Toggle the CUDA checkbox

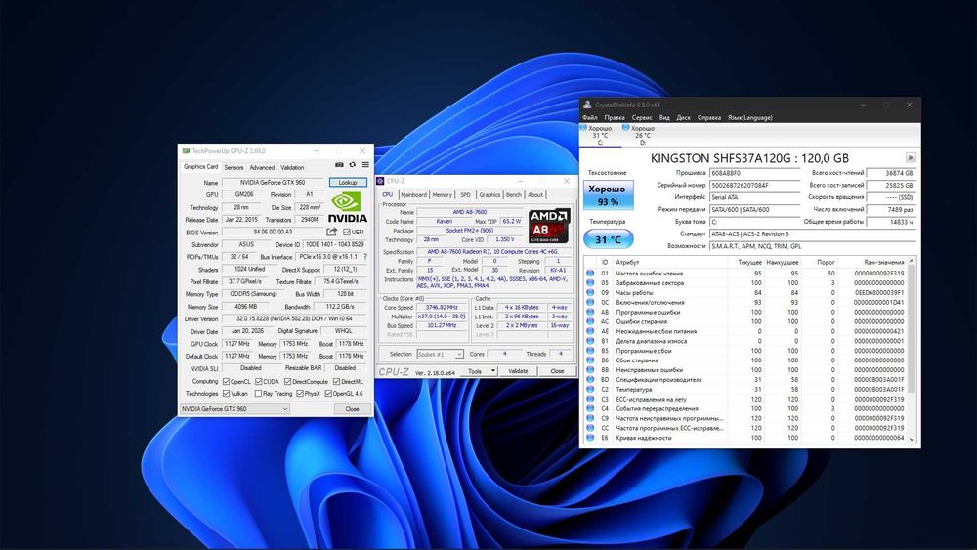259,381
